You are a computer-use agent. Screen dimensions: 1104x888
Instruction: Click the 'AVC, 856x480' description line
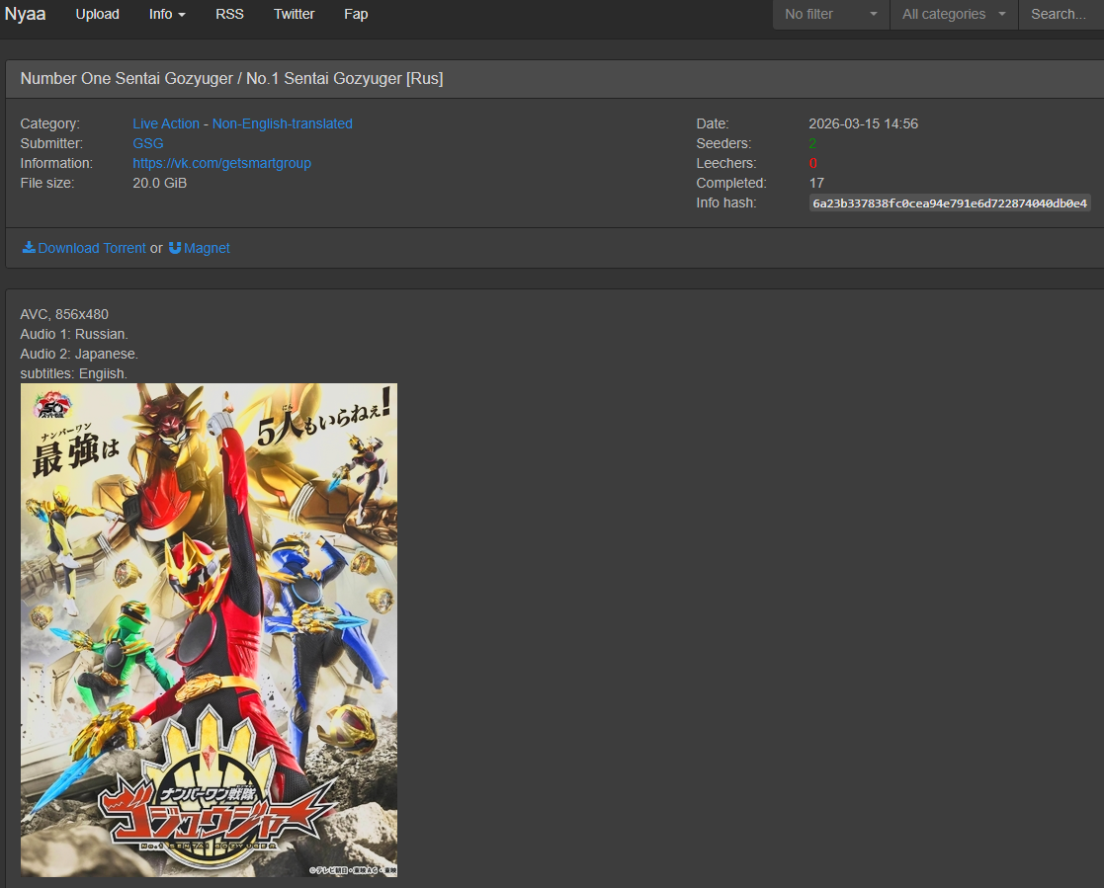pyautogui.click(x=64, y=314)
